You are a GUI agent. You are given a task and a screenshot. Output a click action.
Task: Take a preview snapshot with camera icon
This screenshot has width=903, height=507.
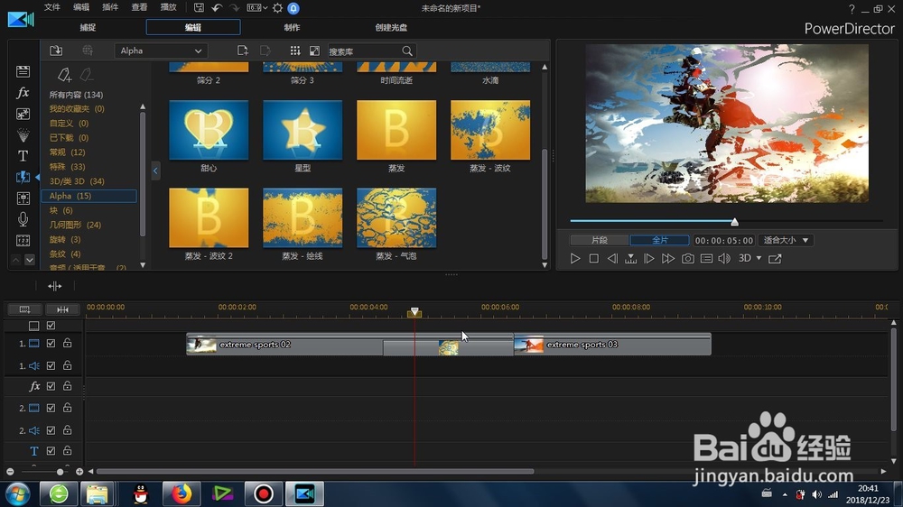687,258
